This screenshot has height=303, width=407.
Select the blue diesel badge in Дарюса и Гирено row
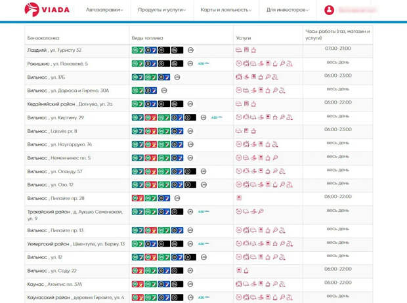pos(151,91)
